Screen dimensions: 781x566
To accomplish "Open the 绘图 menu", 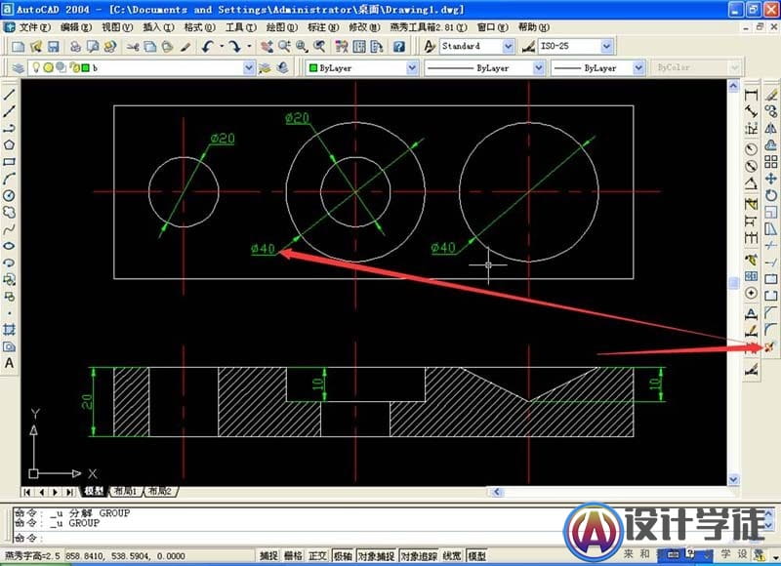I will click(x=281, y=27).
